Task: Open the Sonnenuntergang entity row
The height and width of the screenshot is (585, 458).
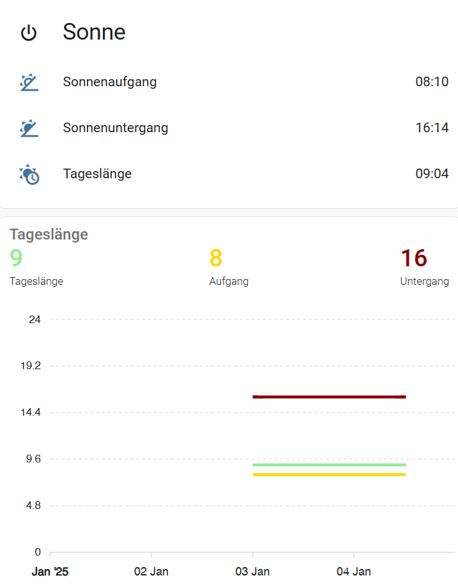Action: pyautogui.click(x=116, y=128)
